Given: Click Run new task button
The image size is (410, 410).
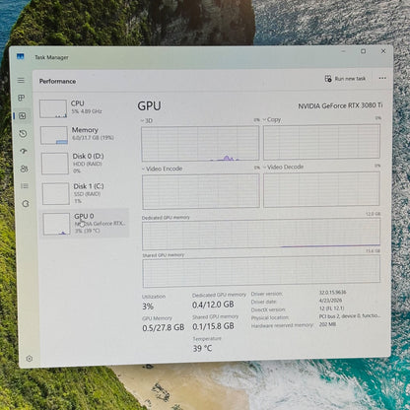Looking at the screenshot, I should tap(345, 79).
